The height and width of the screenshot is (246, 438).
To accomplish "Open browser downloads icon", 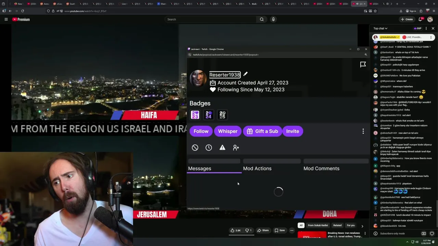I will pos(401,11).
